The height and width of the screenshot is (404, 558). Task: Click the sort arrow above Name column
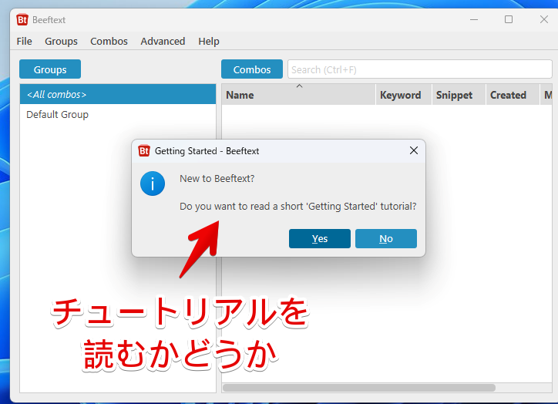pos(300,86)
